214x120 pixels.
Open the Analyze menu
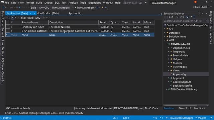click(x=73, y=3)
